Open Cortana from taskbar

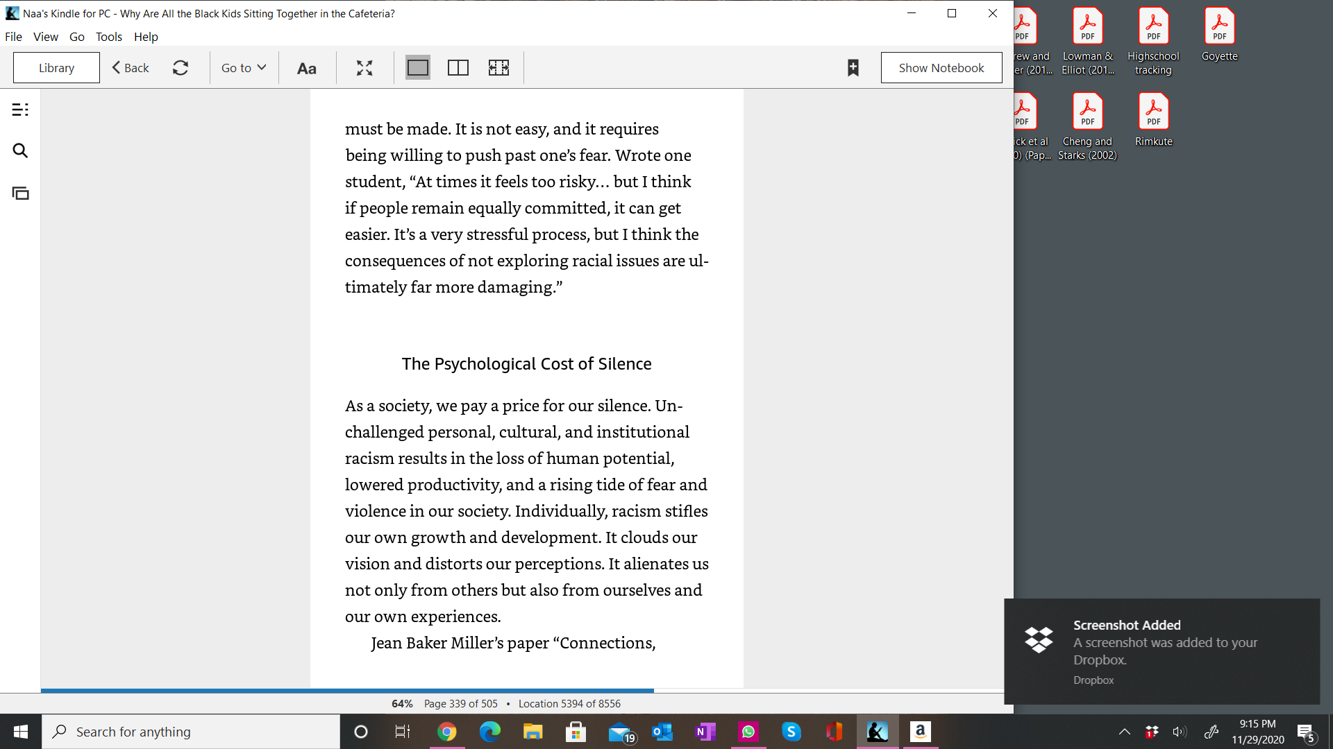pos(361,732)
